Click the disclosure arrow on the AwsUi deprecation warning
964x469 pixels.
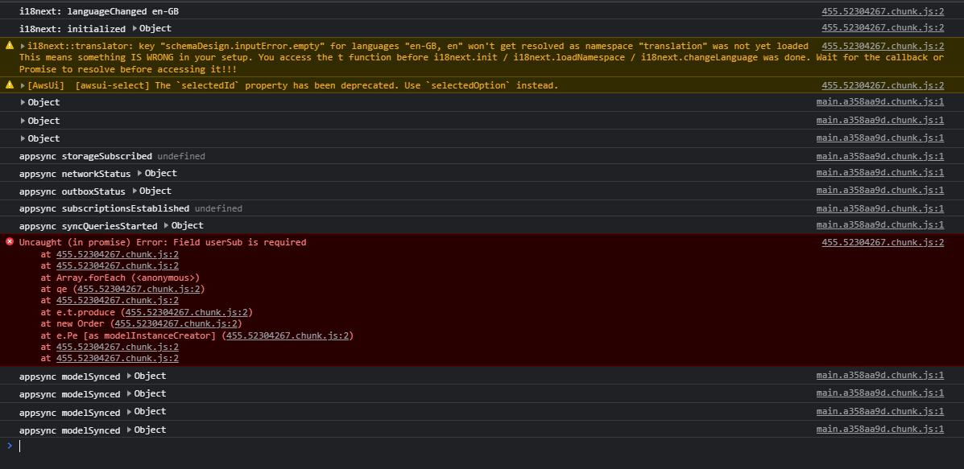point(23,85)
